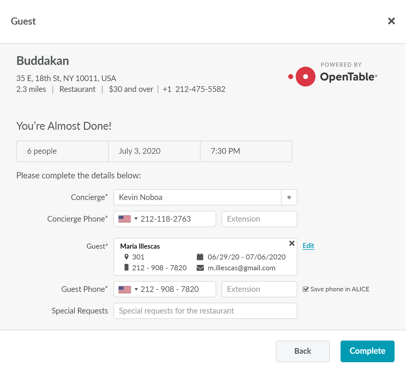Click the Restaurant category text
406x373 pixels.
tap(77, 89)
